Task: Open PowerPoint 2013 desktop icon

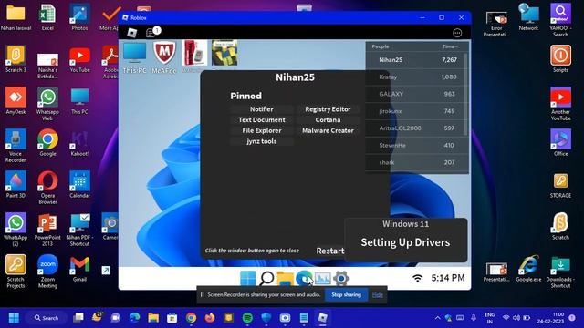Action: point(47,230)
